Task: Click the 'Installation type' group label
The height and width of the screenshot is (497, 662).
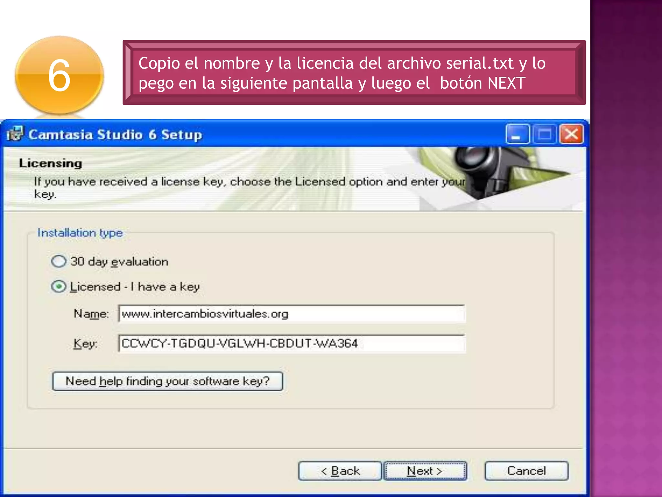Action: point(80,233)
